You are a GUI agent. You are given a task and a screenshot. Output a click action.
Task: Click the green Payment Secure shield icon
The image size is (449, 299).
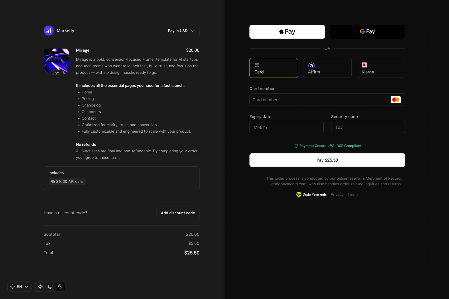coord(295,146)
